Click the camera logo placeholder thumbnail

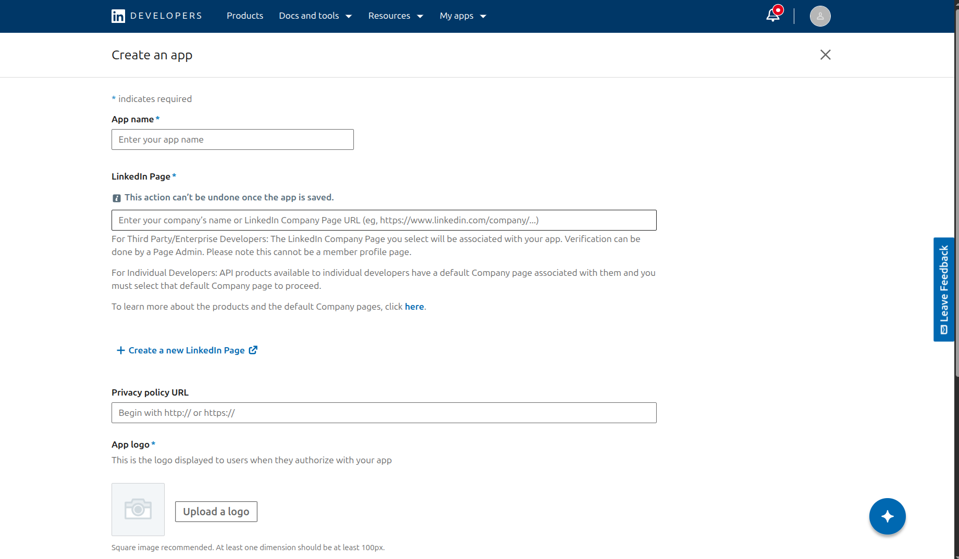(x=138, y=510)
